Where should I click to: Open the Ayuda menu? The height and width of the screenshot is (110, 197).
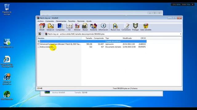tap(89, 21)
